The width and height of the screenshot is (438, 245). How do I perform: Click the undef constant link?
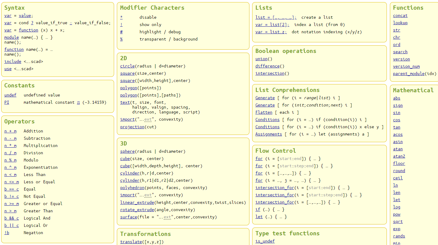pos(10,95)
